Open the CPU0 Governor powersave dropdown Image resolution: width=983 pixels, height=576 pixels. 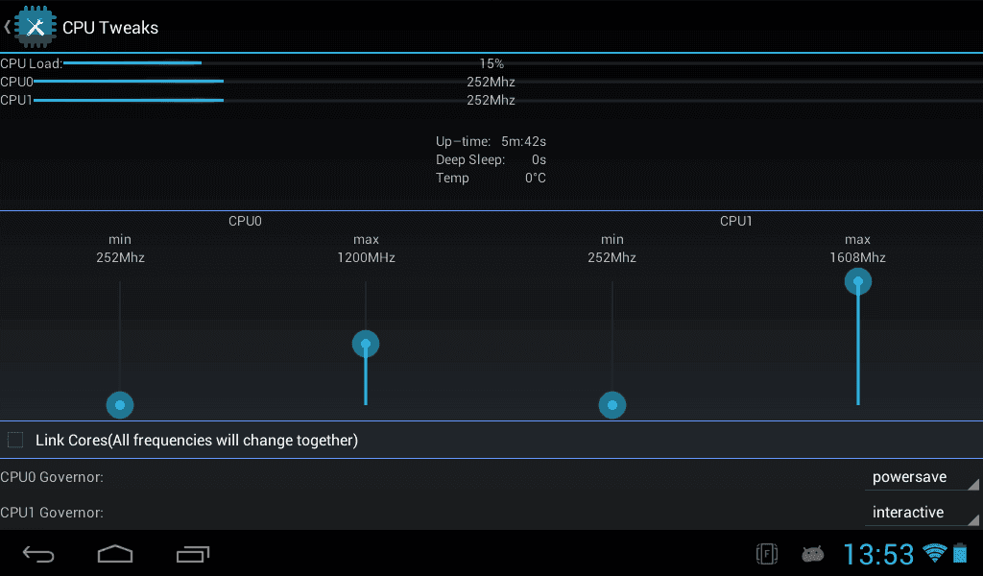pyautogui.click(x=922, y=477)
